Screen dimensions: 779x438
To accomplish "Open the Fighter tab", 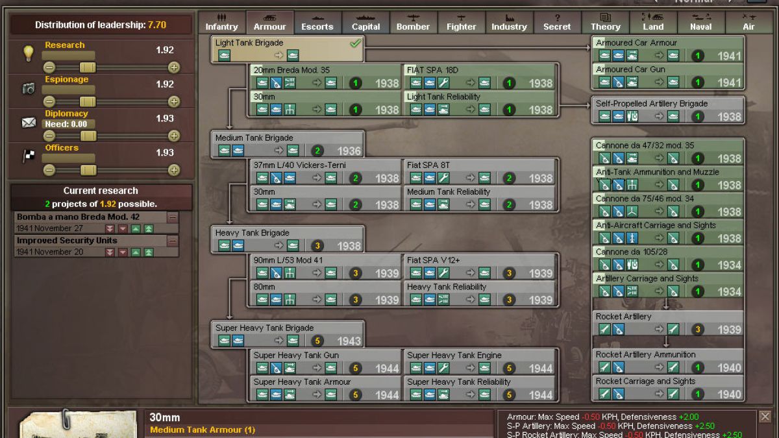I will (461, 22).
